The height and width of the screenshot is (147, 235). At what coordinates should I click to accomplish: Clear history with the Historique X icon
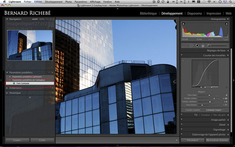pyautogui.click(x=52, y=93)
